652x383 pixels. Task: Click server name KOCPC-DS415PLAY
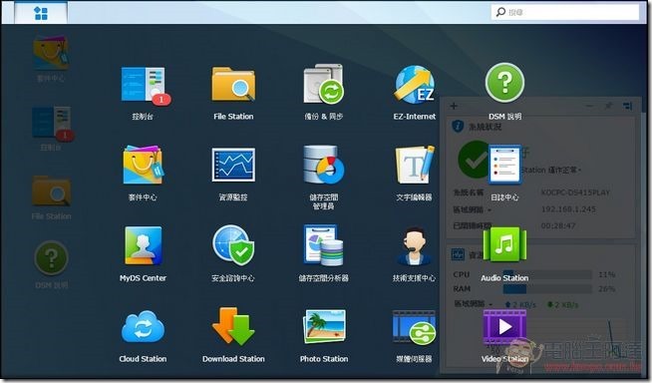(x=575, y=192)
